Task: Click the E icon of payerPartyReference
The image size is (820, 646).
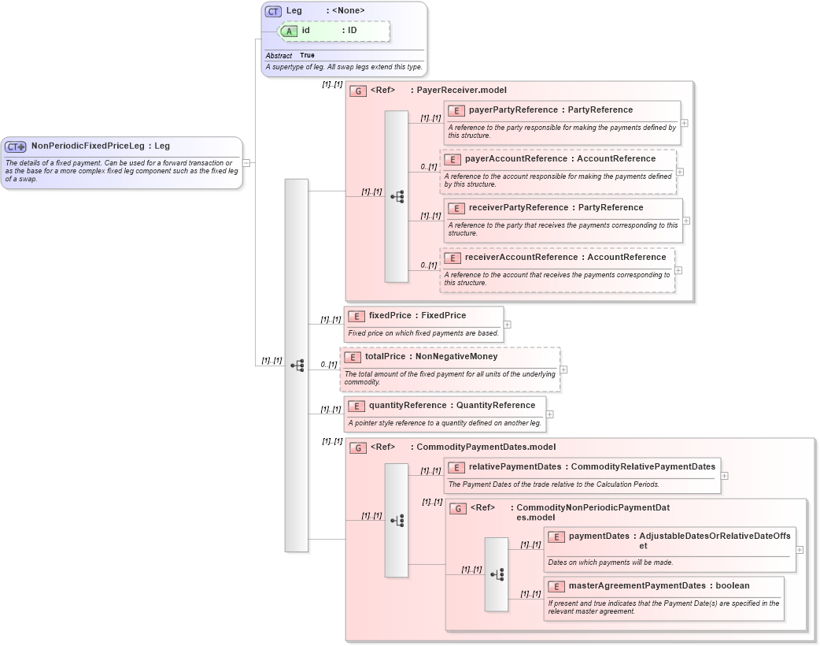Action: pos(456,110)
